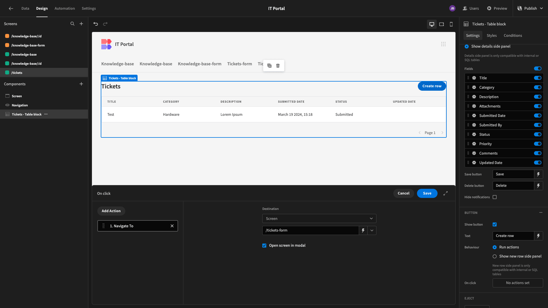Uncheck the Show button checkbox
Screen dimensions: 548x308
pos(495,224)
